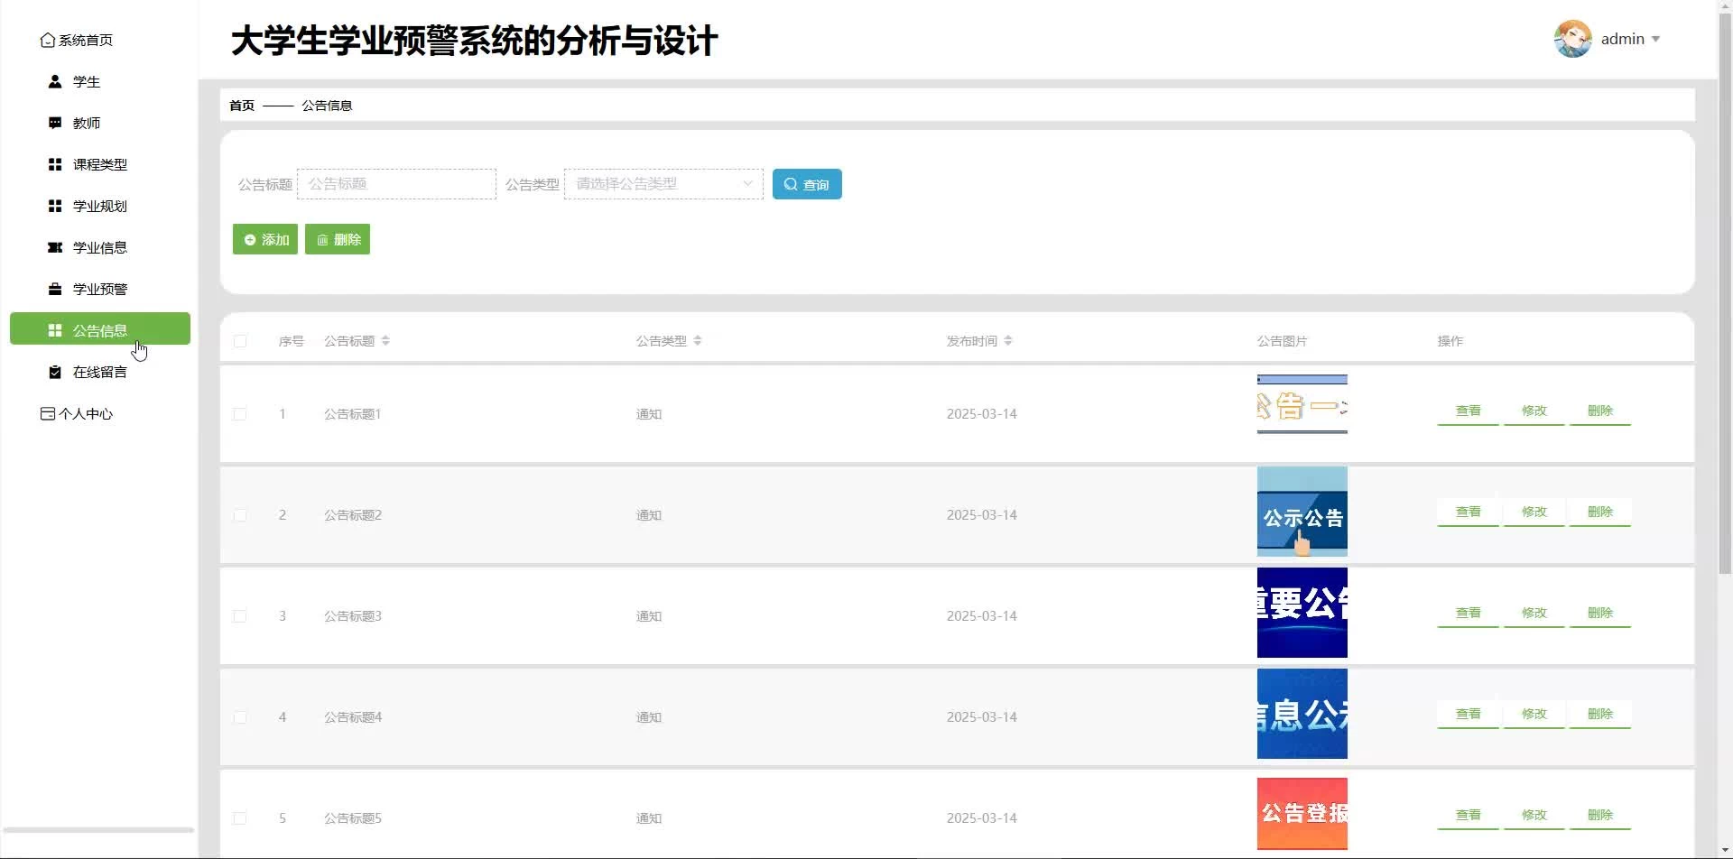Open 个人中心 in the sidebar
Image resolution: width=1733 pixels, height=859 pixels.
point(86,414)
